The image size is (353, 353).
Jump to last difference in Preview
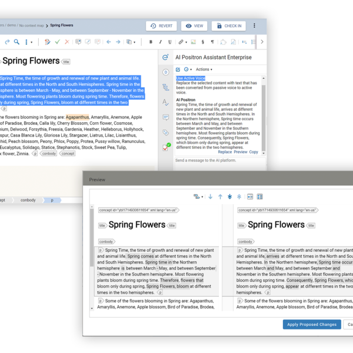tap(229, 197)
